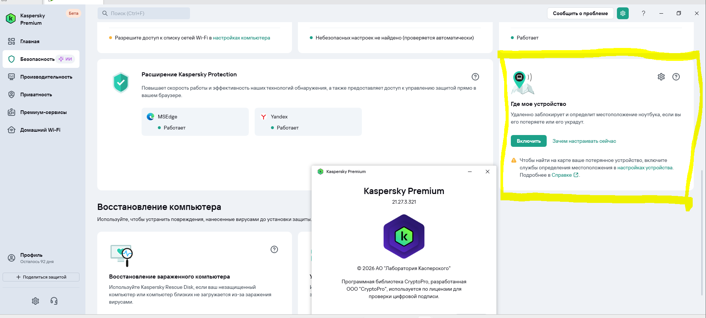Click the orange warning triangle icon
Image resolution: width=706 pixels, height=318 pixels.
click(514, 160)
